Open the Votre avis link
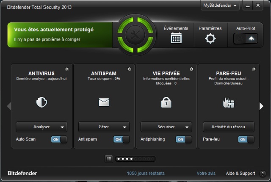Viewport: 271px width, 182px height. [206, 174]
